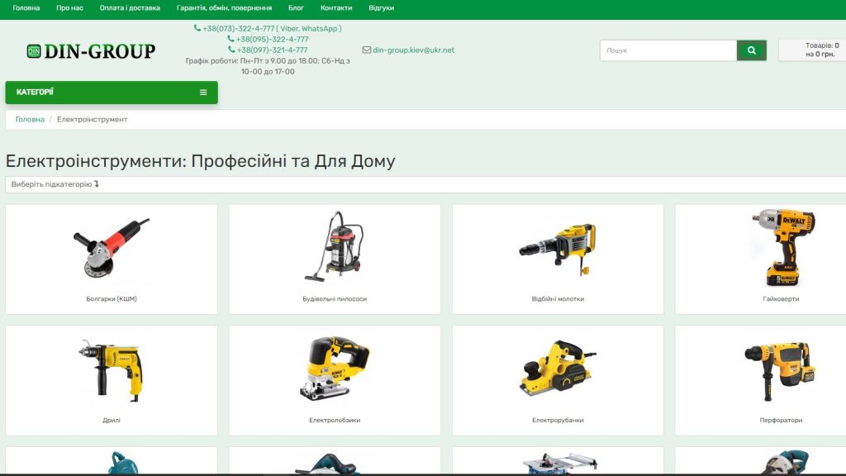
Task: Select the Електролобзики jigsaw image
Action: [x=335, y=369]
